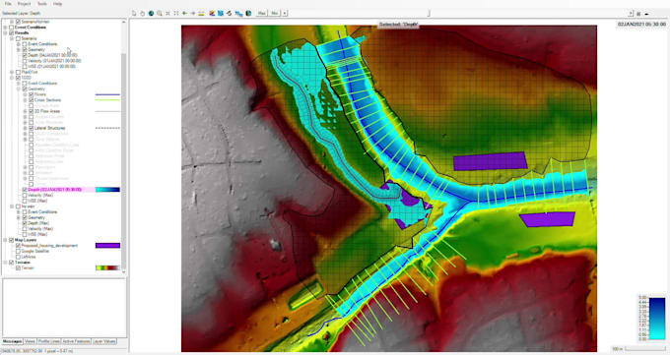Click the teal 3D view toolbar icon
The height and width of the screenshot is (355, 670).
pyautogui.click(x=248, y=13)
